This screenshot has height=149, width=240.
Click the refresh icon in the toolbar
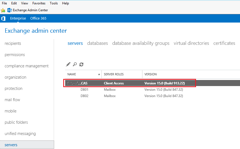click(x=81, y=65)
